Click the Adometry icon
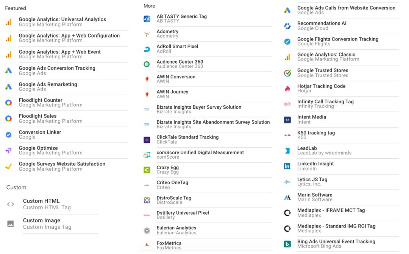 point(147,34)
